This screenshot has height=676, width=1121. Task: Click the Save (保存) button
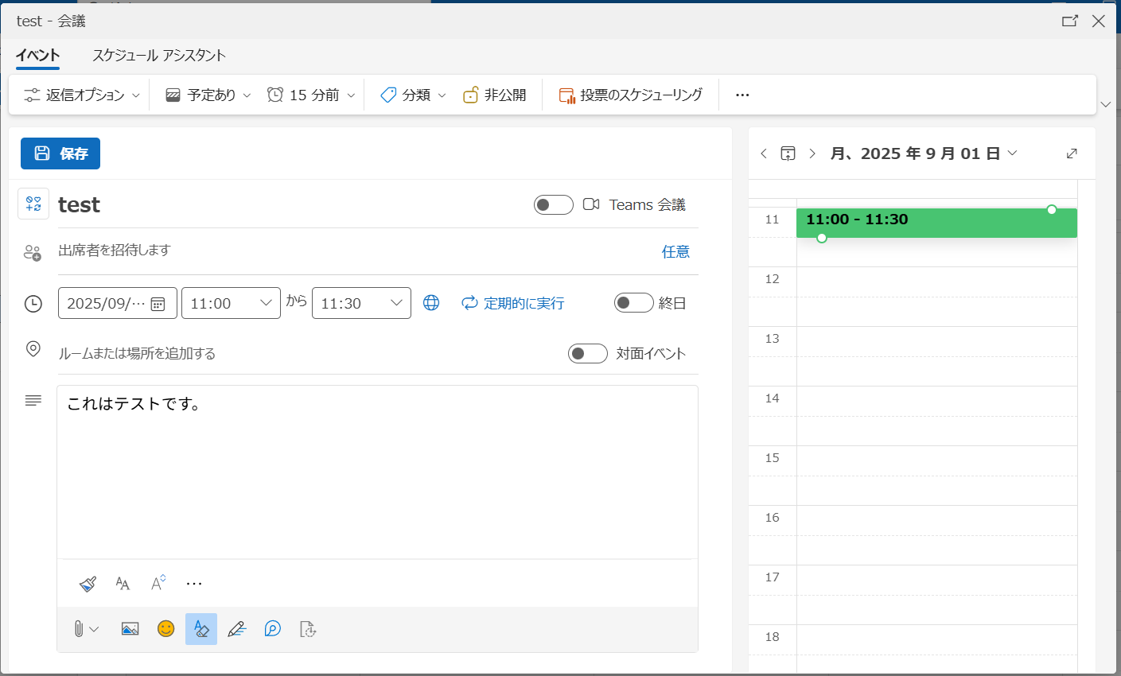60,153
